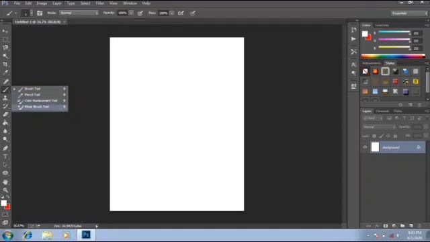Screen dimensions: 430x242
Task: Select the Move tool
Action: tap(5, 32)
